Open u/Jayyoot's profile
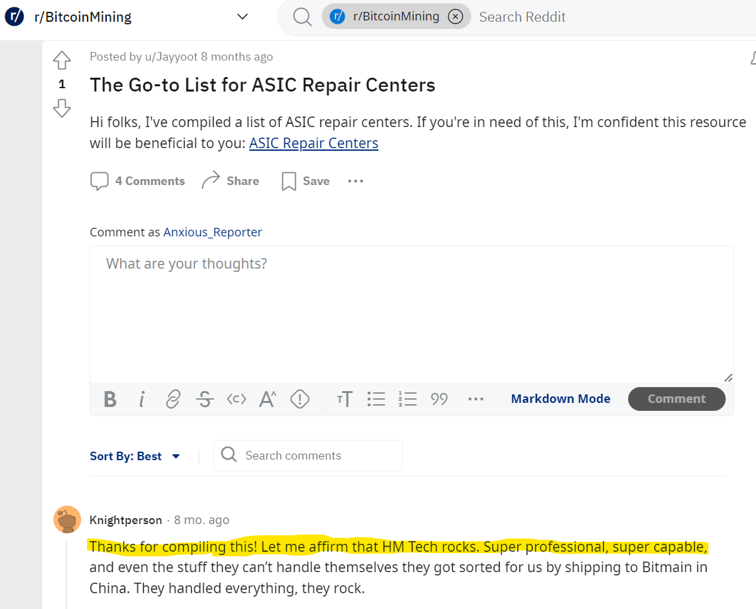The height and width of the screenshot is (609, 756). click(x=171, y=57)
